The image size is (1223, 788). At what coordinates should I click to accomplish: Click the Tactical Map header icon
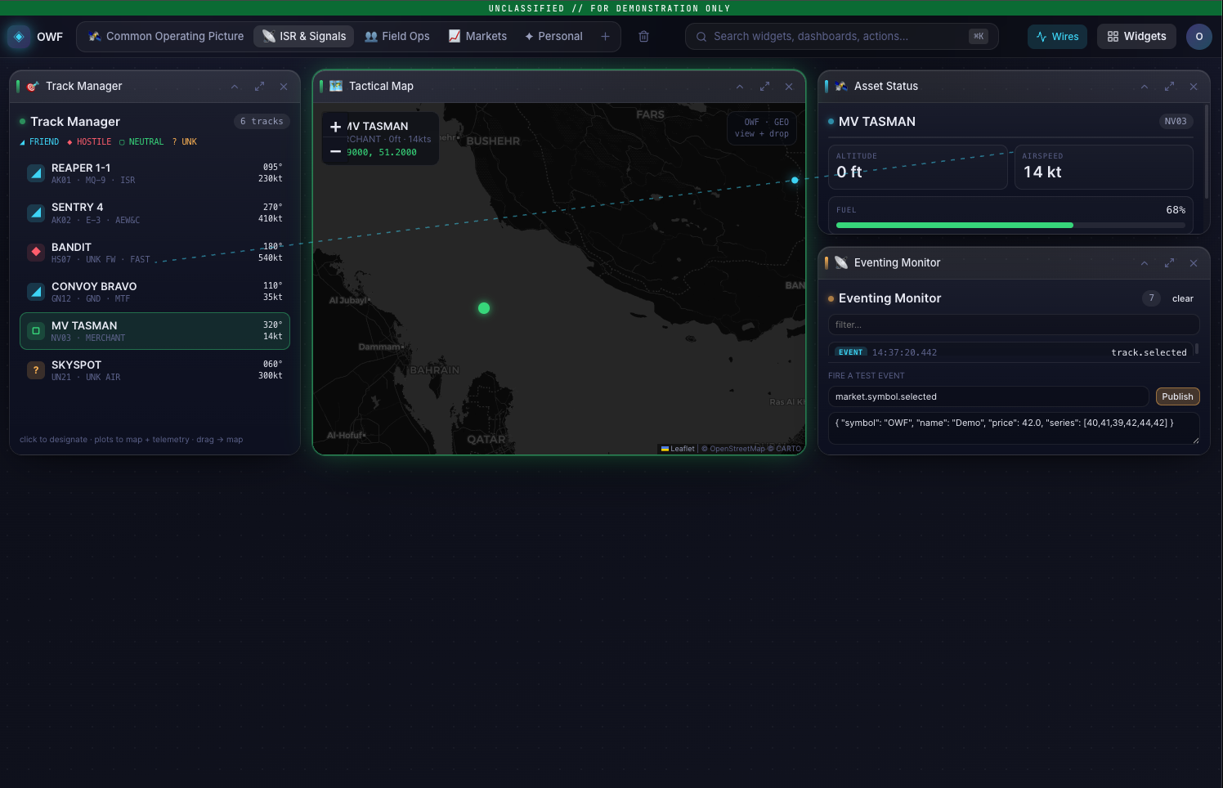tap(336, 86)
